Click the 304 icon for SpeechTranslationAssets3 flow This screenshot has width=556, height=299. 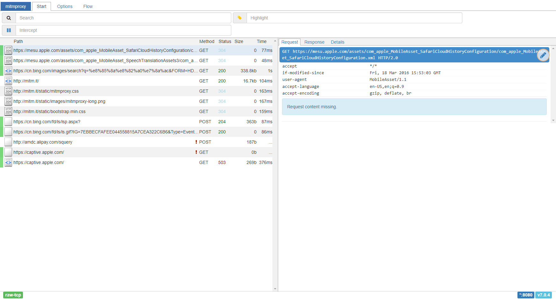pos(8,61)
